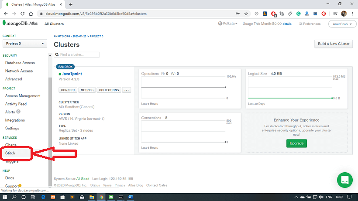Viewport: 358px width, 201px height.
Task: Click the sidebar vertical scrollbar
Action: click(50, 131)
